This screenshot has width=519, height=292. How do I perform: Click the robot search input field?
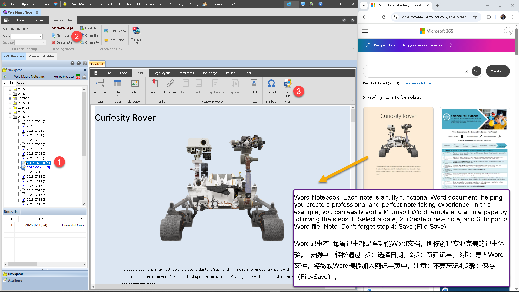[x=416, y=71]
